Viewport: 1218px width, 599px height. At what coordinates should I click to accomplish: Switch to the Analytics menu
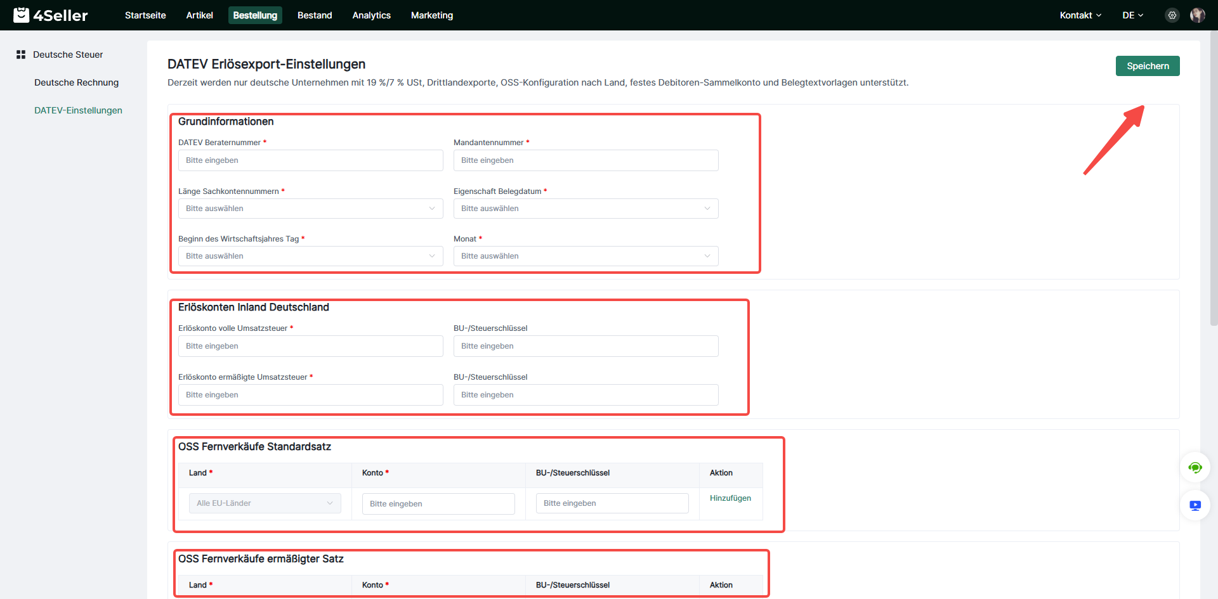[x=372, y=15]
